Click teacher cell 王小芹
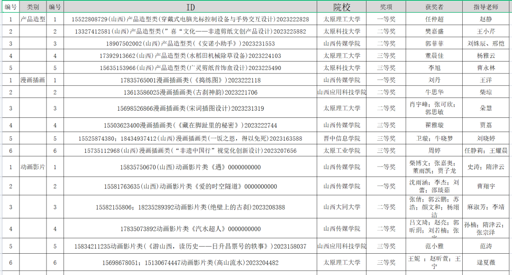Viewport: 512px width, 275px height. (x=486, y=31)
